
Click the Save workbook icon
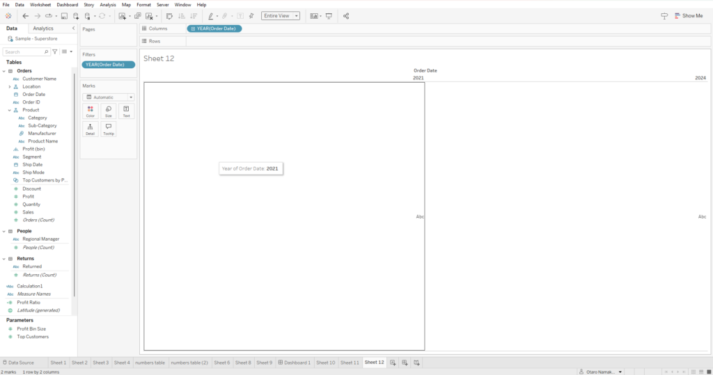coord(64,16)
